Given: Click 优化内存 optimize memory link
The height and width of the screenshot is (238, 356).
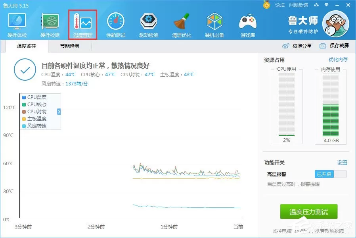Looking at the screenshot, I should pyautogui.click(x=338, y=60).
